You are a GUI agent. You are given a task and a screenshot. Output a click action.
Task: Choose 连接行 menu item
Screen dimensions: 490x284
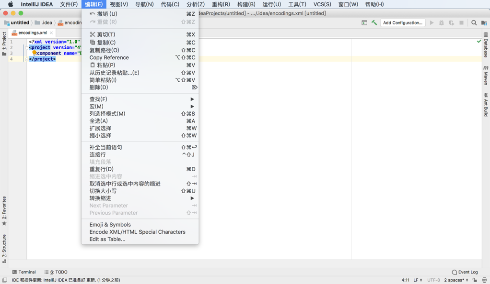pos(140,154)
